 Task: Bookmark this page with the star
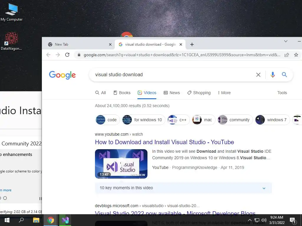pyautogui.click(x=296, y=55)
